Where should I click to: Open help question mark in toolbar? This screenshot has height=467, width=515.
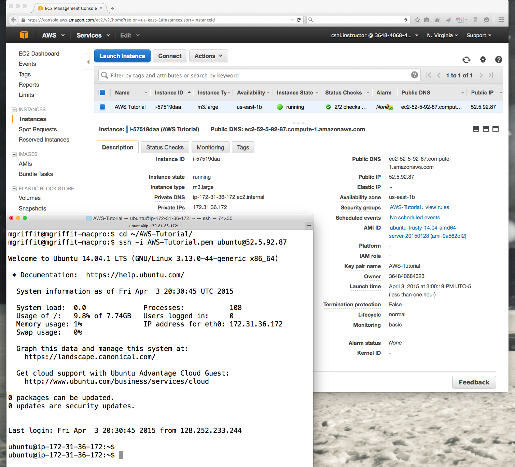pos(499,60)
